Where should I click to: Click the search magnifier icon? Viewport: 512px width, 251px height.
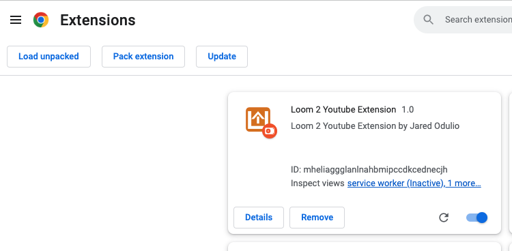point(429,20)
